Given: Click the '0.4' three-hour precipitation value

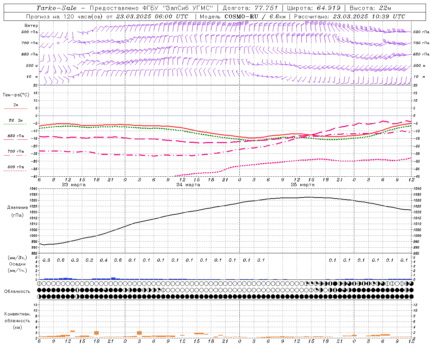Looking at the screenshot, I should tap(104, 260).
